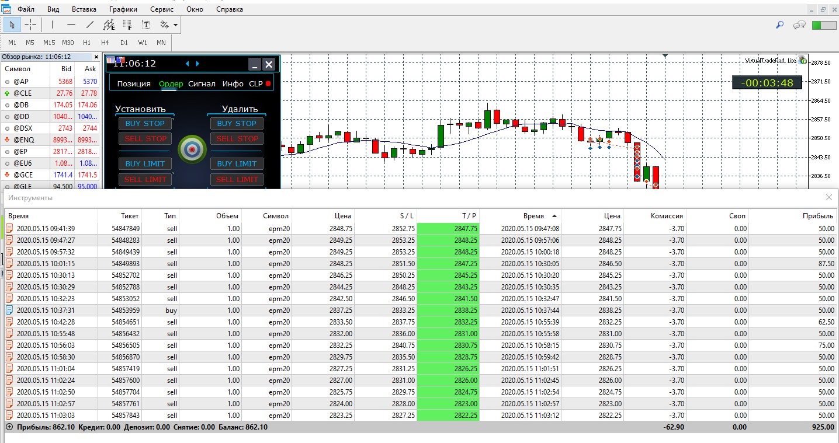Screen dimensions: 839x443
Task: Switch chart to M30 timeframe
Action: click(68, 43)
